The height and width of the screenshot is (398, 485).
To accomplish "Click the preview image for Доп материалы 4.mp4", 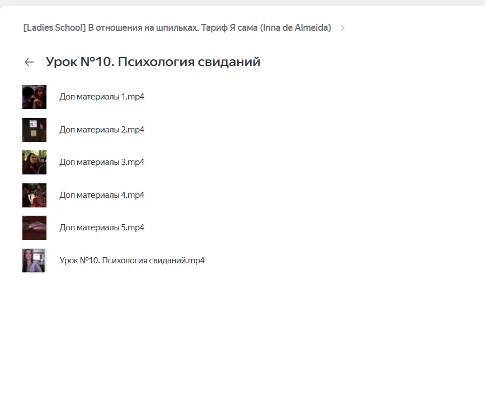I will click(34, 195).
